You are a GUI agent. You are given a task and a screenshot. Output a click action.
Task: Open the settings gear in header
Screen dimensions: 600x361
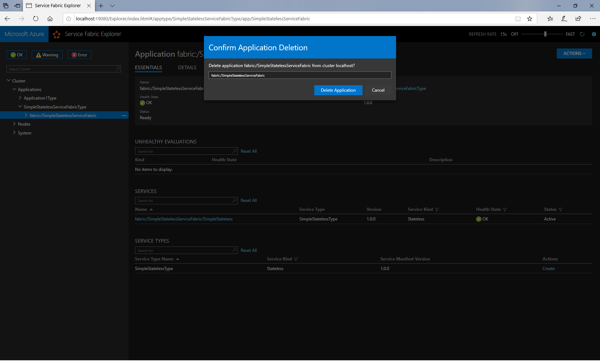point(594,34)
